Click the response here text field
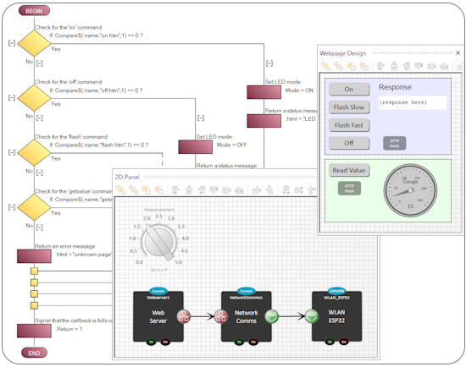This screenshot has width=466, height=367. click(413, 102)
